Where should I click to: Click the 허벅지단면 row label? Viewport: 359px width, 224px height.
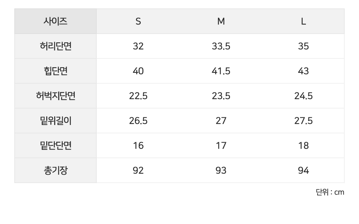55,96
